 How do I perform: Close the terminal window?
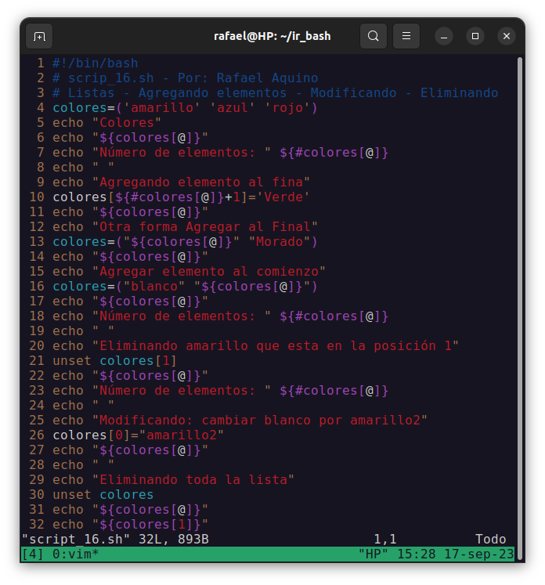point(507,37)
